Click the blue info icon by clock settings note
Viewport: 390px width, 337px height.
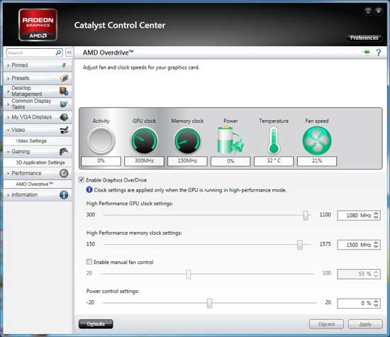point(89,190)
